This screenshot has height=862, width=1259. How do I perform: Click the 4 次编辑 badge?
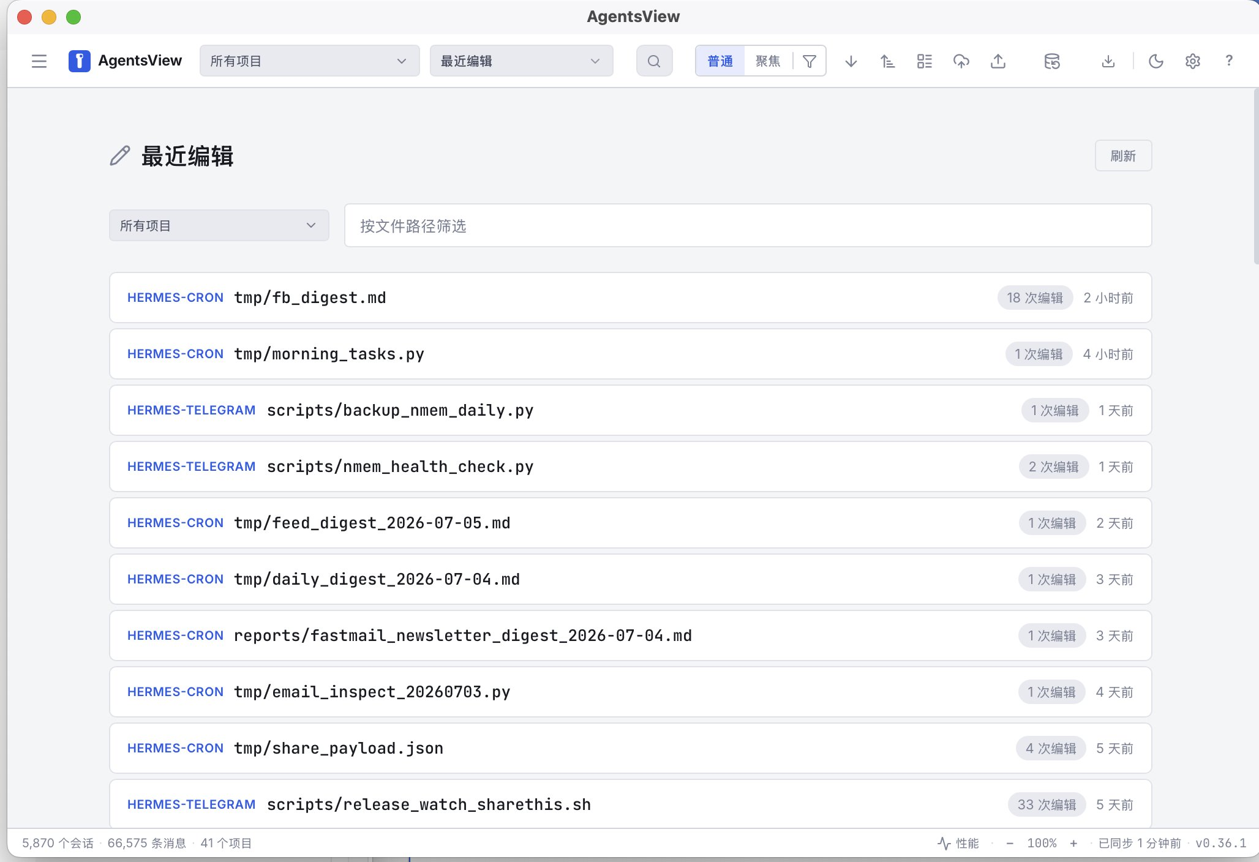coord(1051,748)
